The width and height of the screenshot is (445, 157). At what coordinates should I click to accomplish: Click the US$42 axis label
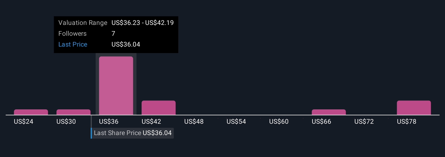151,122
